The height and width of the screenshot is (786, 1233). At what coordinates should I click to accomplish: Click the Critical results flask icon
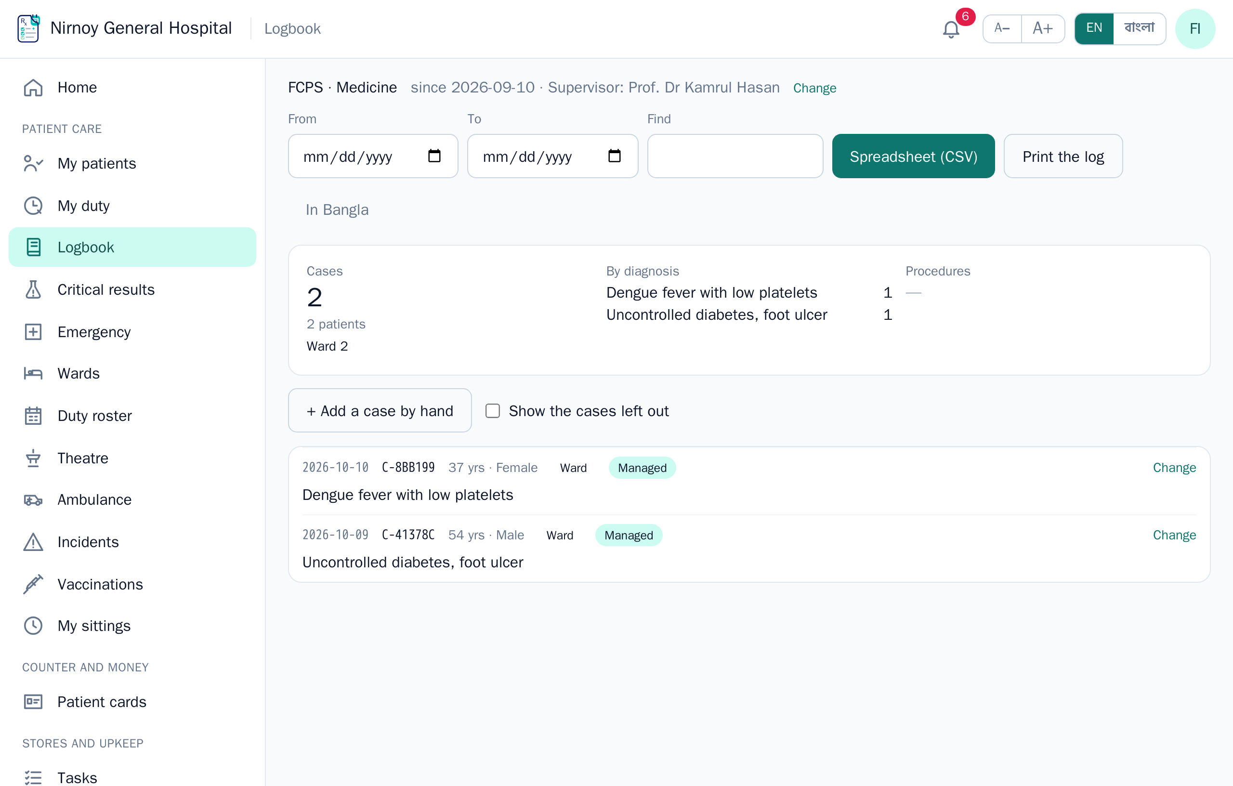33,290
